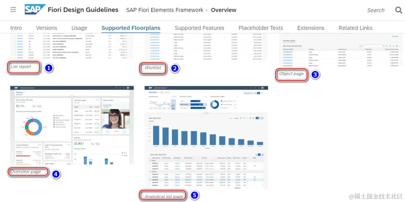Viewport: 405px width, 202px height.
Task: Select the Supported Floorplans tab
Action: coord(131,28)
